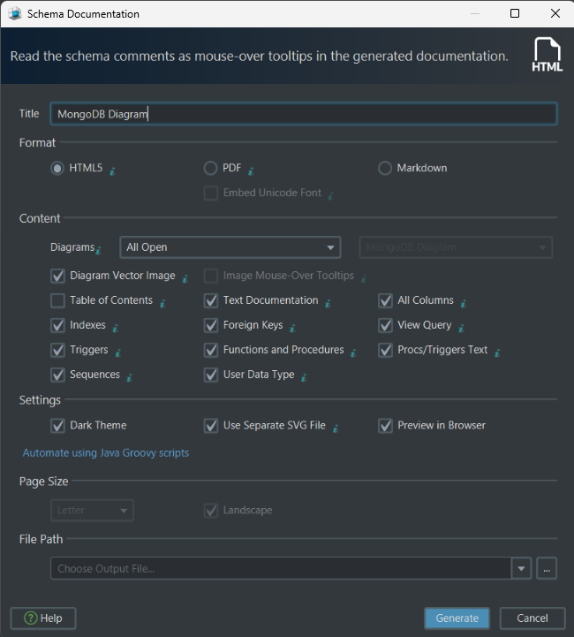Select the PDF format radio button
The width and height of the screenshot is (574, 637).
click(x=210, y=168)
